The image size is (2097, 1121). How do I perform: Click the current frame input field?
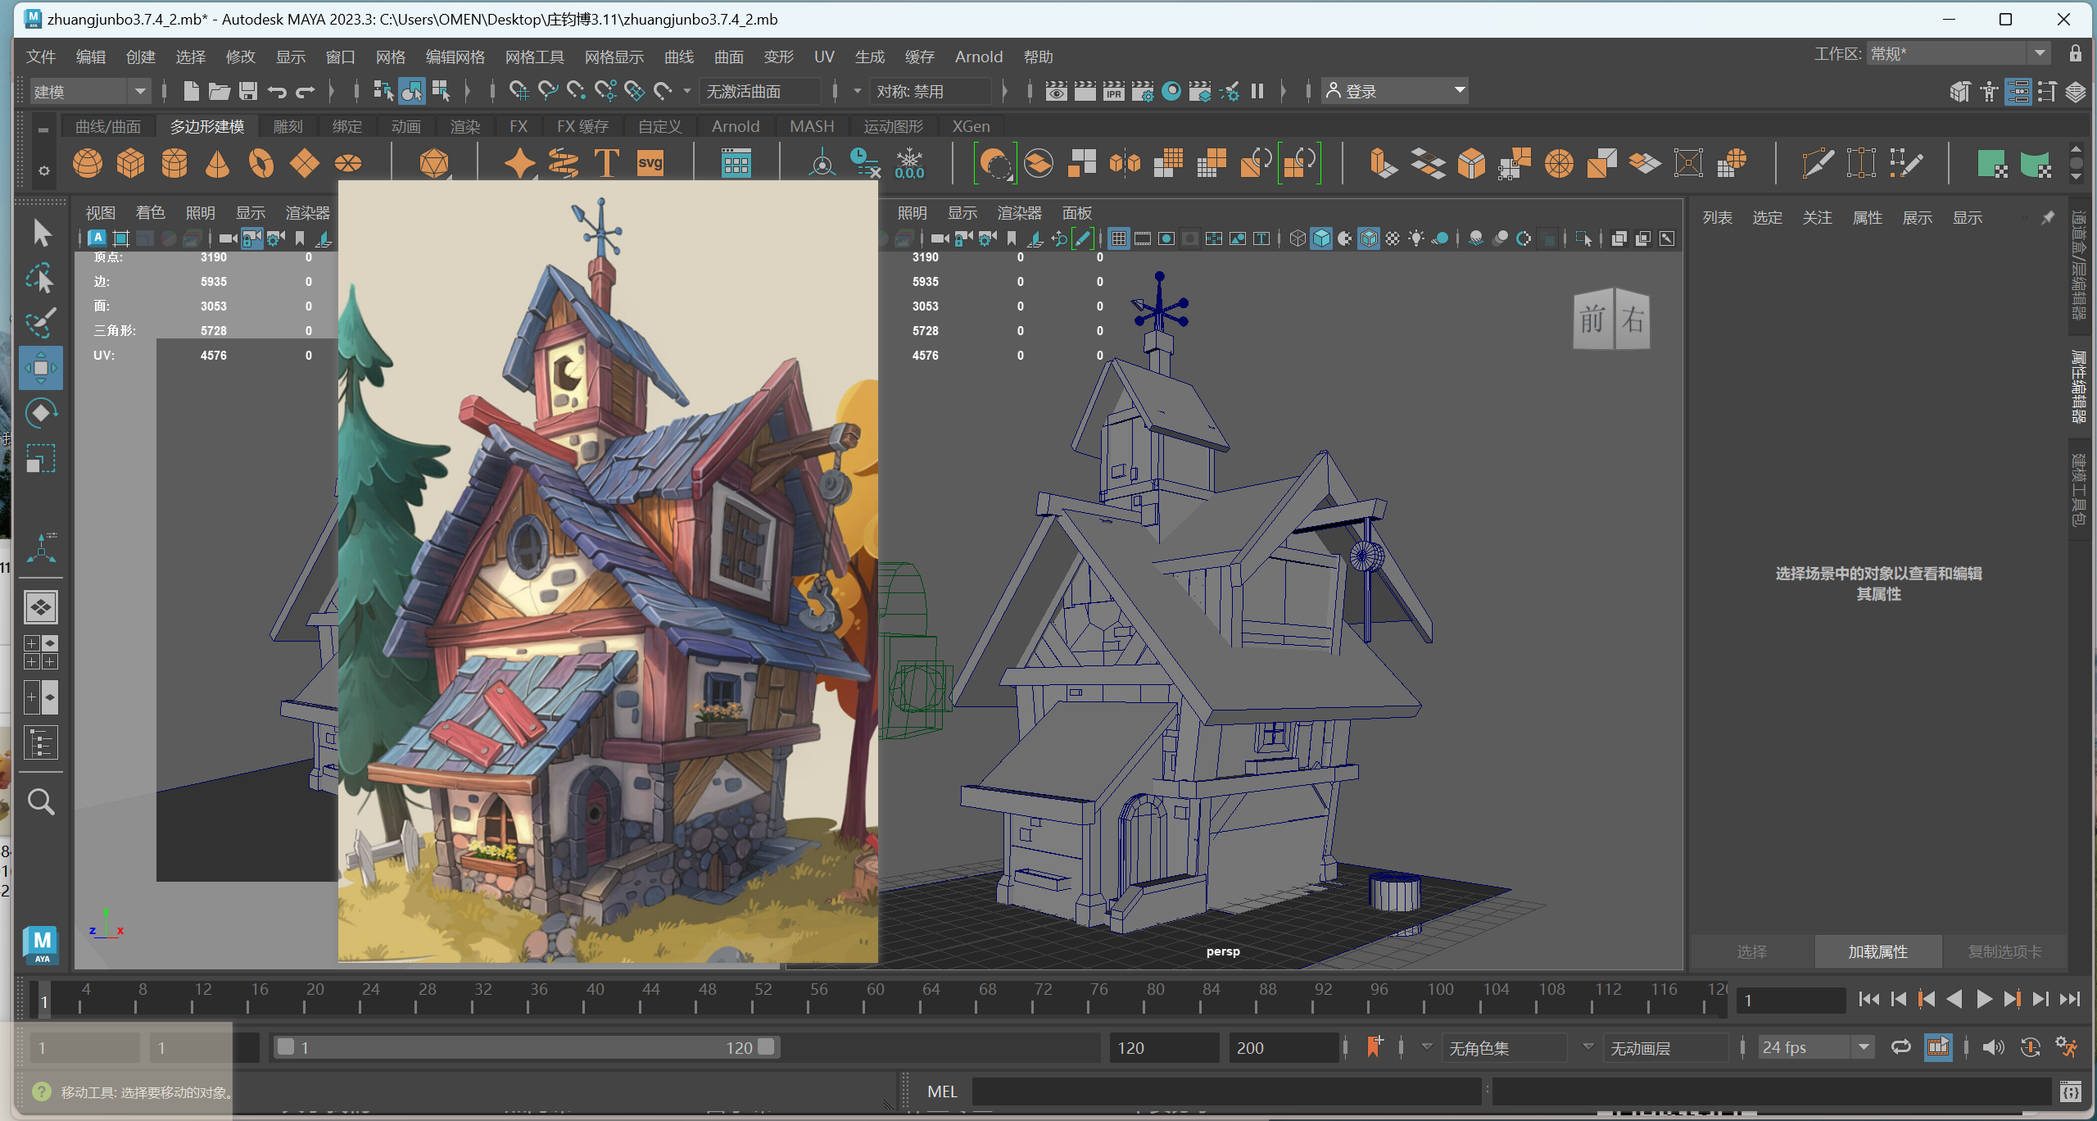[1791, 1000]
